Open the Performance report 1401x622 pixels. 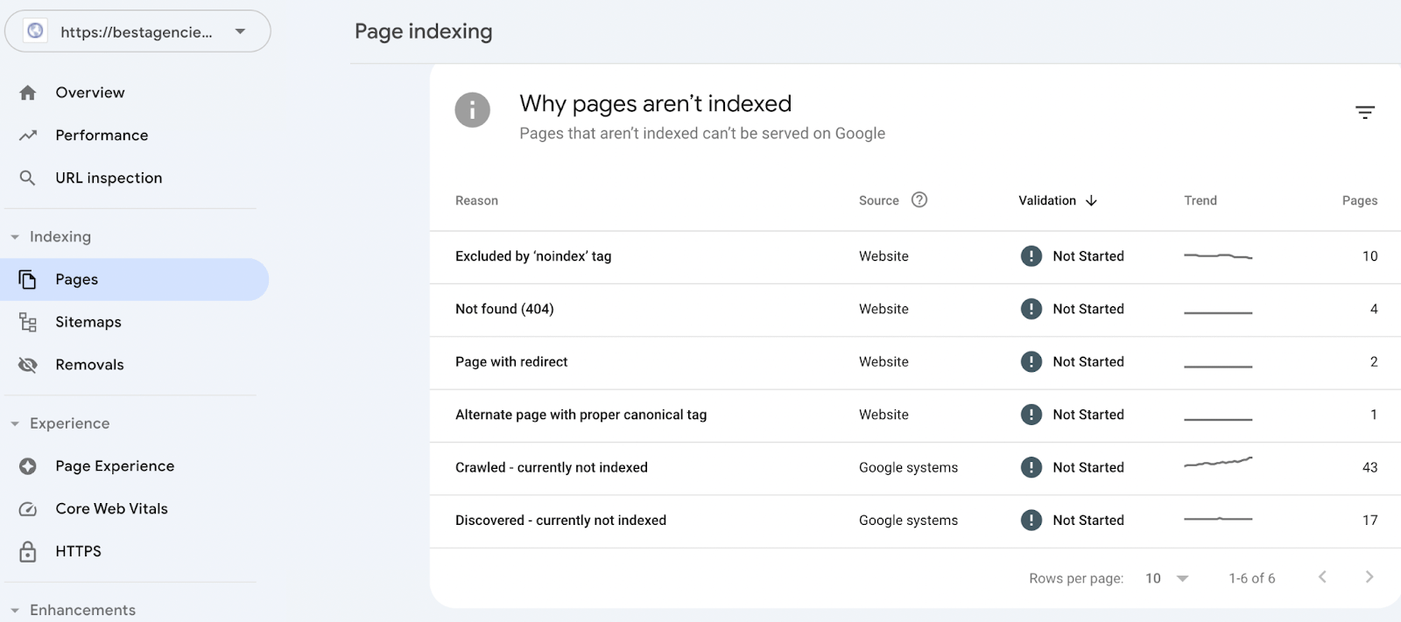pyautogui.click(x=102, y=136)
